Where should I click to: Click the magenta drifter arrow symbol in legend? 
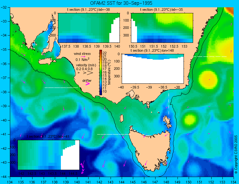(x=88, y=84)
